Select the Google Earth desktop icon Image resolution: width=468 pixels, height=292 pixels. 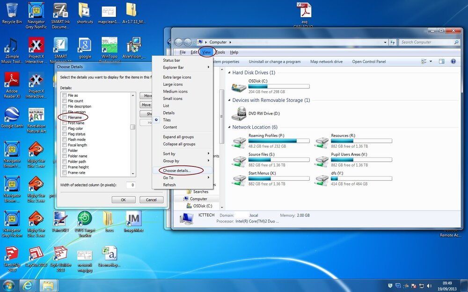[x=12, y=118]
